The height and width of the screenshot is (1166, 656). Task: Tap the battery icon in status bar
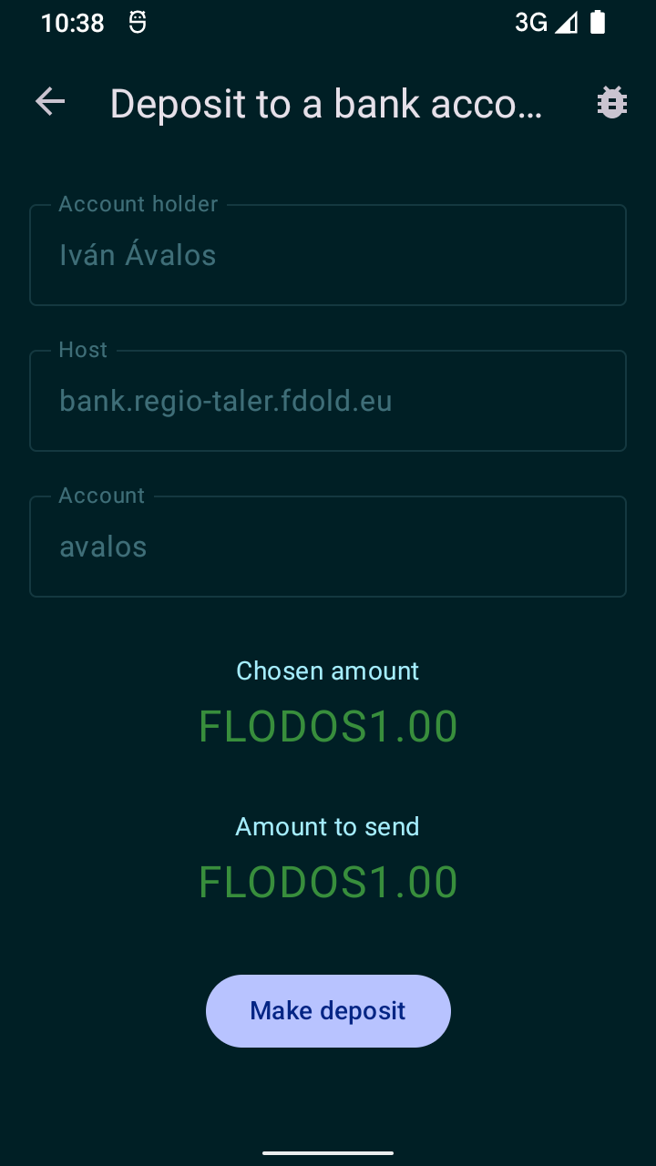click(598, 23)
